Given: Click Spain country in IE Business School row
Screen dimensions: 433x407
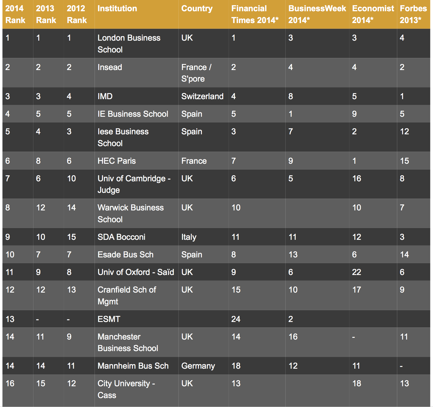Looking at the screenshot, I should point(204,114).
